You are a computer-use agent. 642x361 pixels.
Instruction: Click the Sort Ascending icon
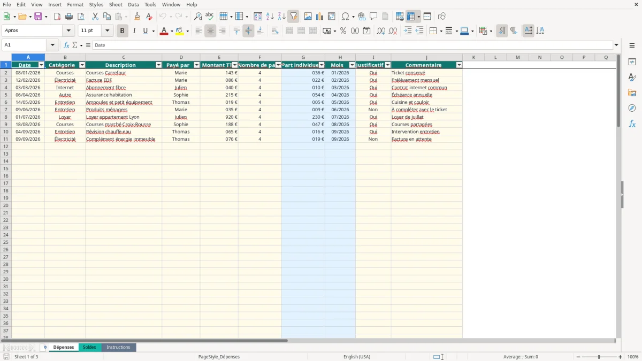[x=270, y=17]
